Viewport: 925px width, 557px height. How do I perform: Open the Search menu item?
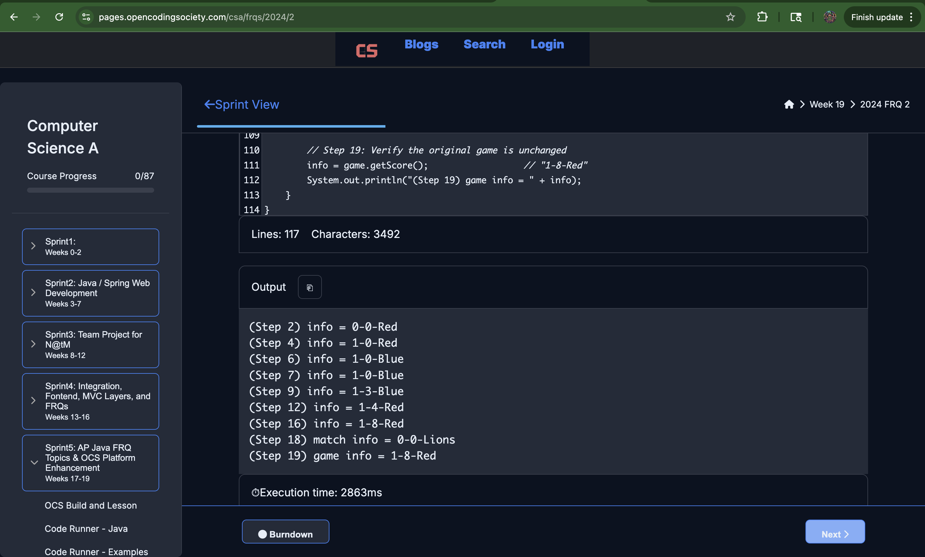[x=484, y=44]
